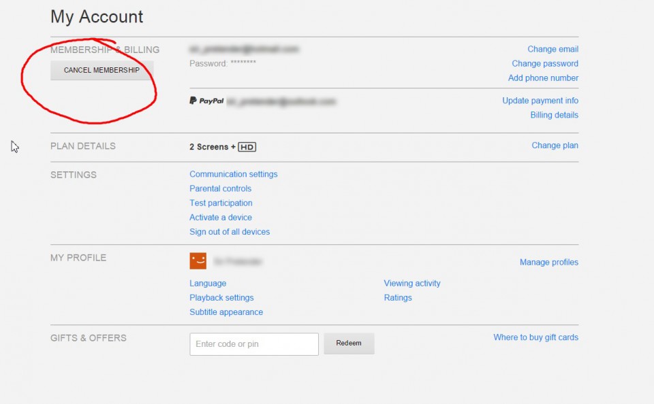This screenshot has width=654, height=404.
Task: Open the Change email link
Action: tap(552, 49)
